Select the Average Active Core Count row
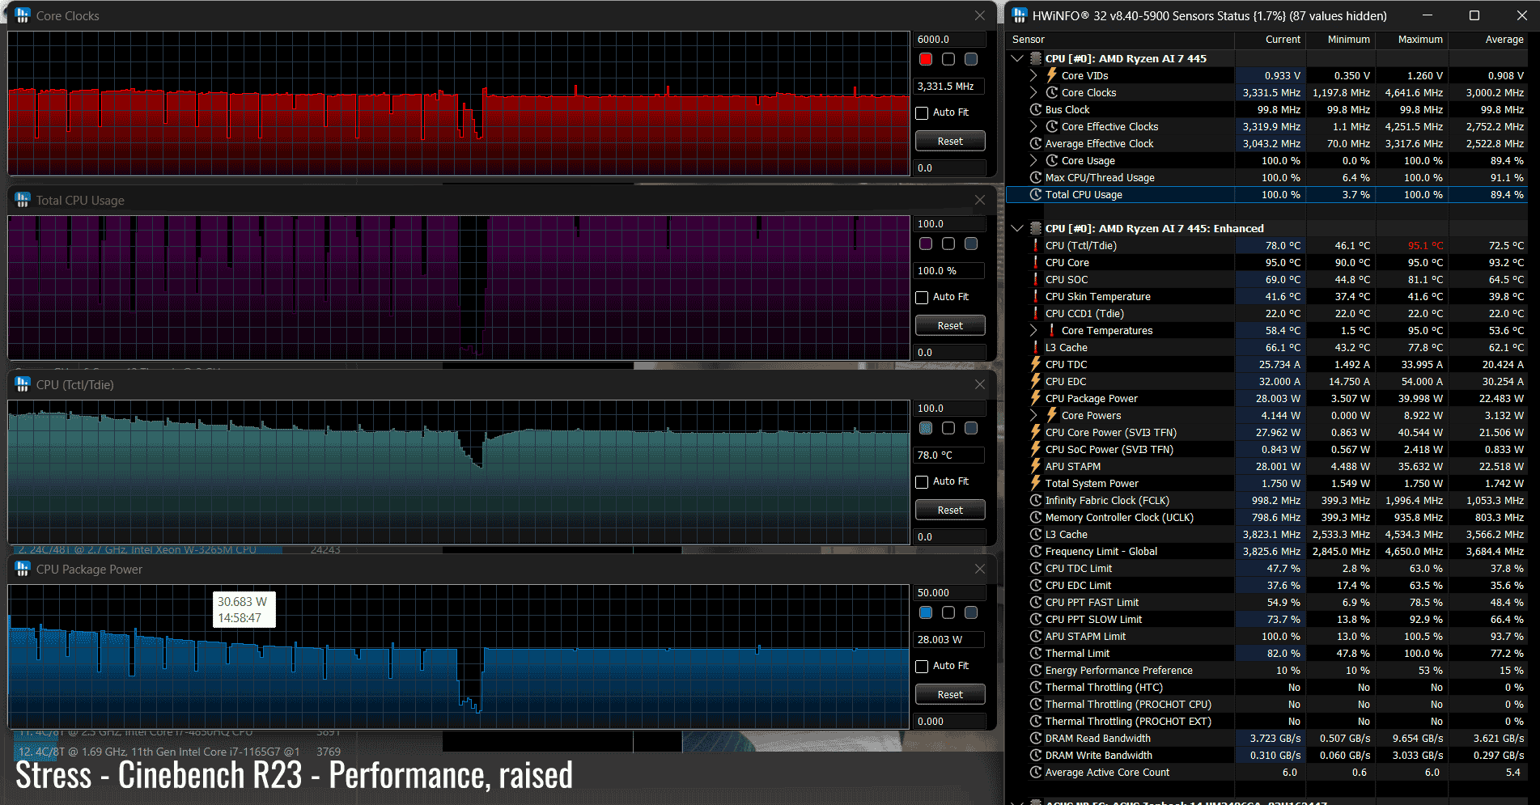The image size is (1540, 805). 1267,772
